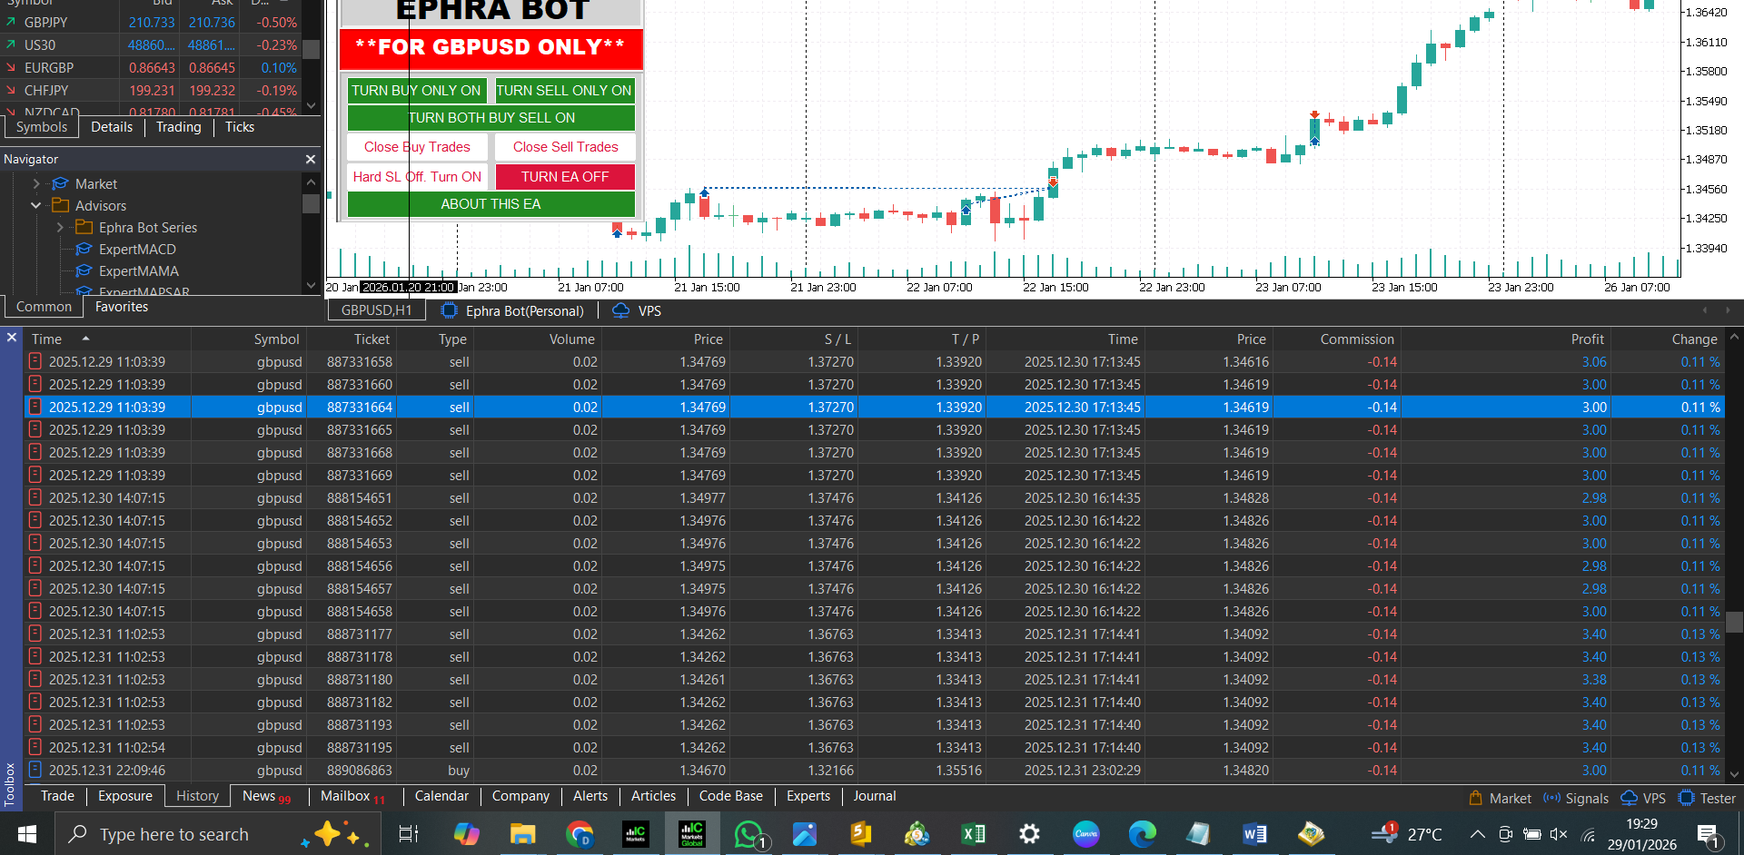Viewport: 1744px width, 855px height.
Task: Click the ExpertMAMA advisor icon
Action: click(84, 270)
